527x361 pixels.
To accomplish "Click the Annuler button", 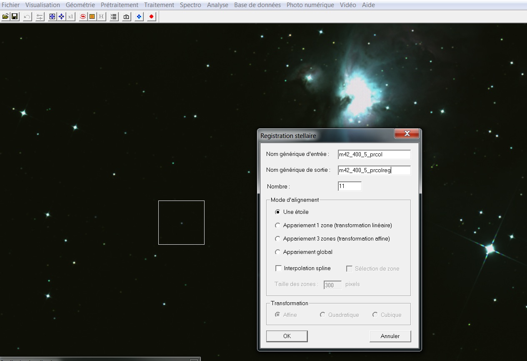I will click(390, 336).
